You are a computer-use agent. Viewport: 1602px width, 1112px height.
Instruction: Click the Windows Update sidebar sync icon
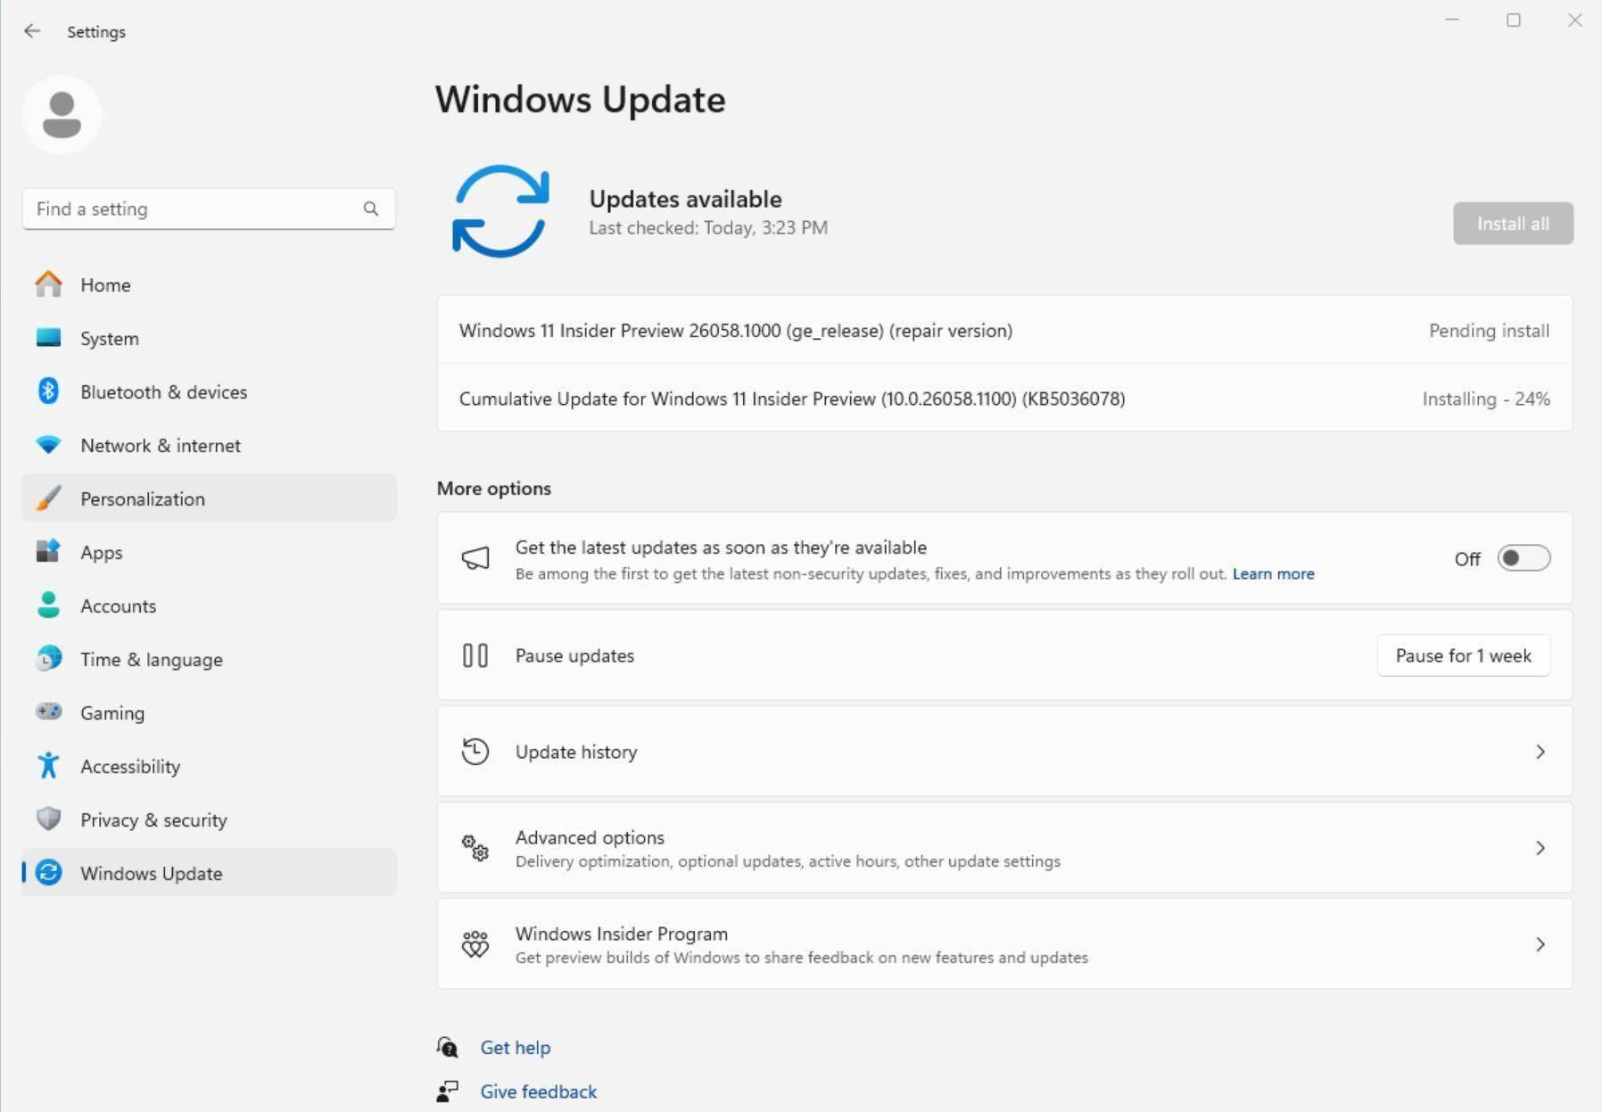[x=48, y=873]
